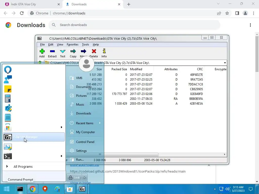Expand Recent Items submenu in Start menu
Viewport: 259px width, 194px height.
pos(85,123)
